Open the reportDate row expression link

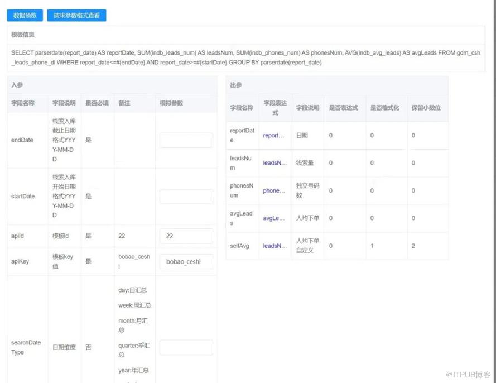[x=274, y=136]
